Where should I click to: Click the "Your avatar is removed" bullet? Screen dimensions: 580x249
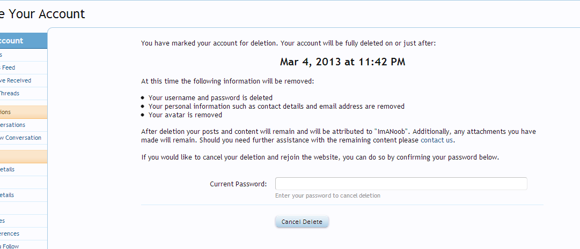click(x=185, y=115)
